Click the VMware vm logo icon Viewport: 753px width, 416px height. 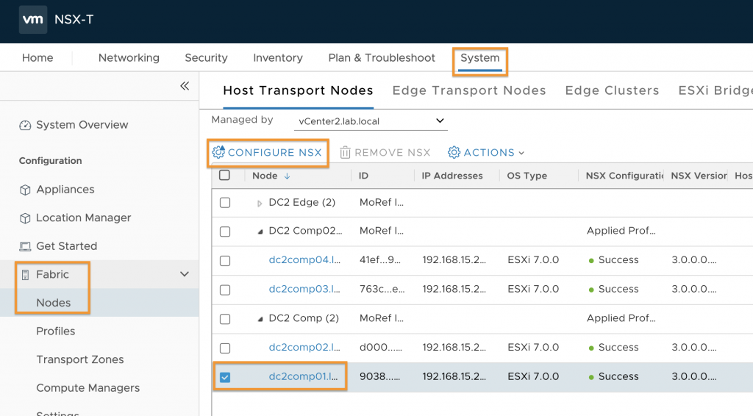pos(32,20)
